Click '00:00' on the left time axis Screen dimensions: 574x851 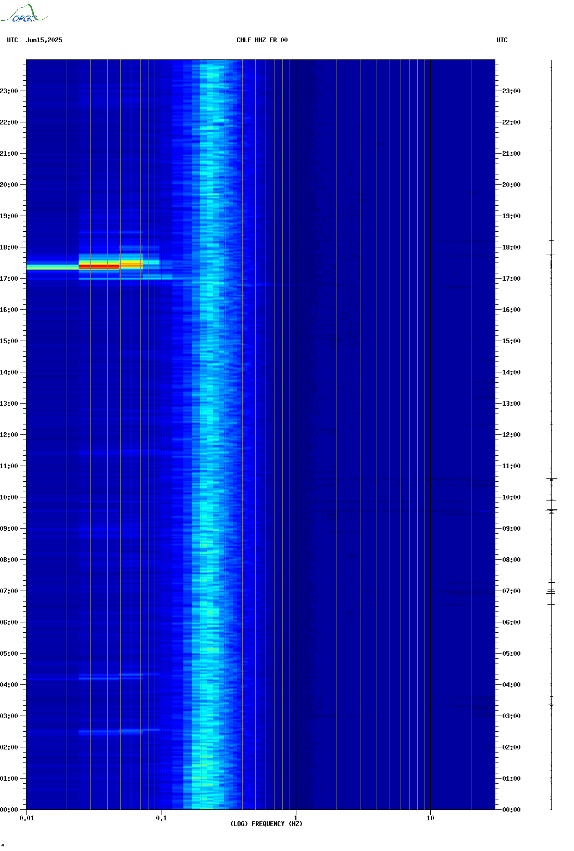coord(9,810)
